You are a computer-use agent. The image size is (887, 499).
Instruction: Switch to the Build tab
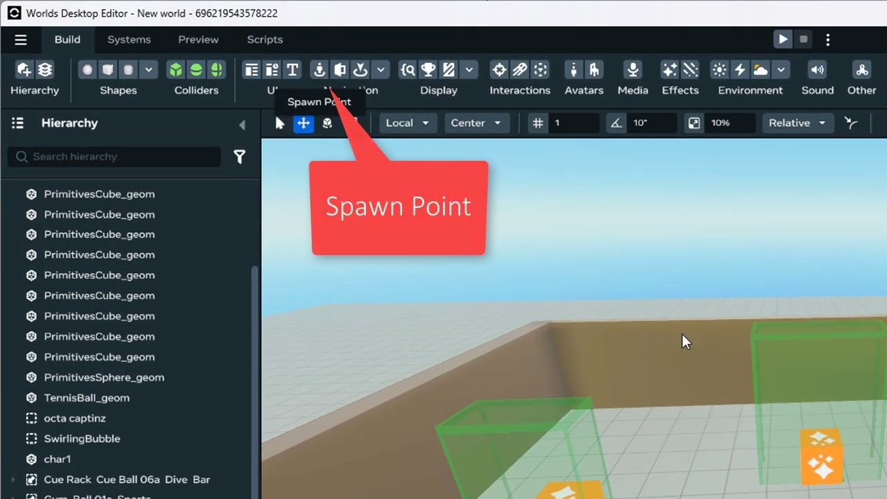tap(67, 40)
